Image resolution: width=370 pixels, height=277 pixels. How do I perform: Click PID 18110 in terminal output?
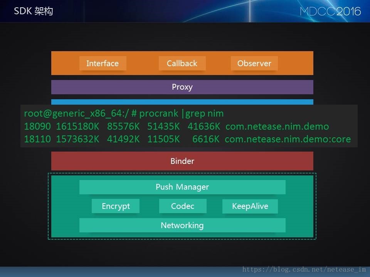(x=37, y=139)
